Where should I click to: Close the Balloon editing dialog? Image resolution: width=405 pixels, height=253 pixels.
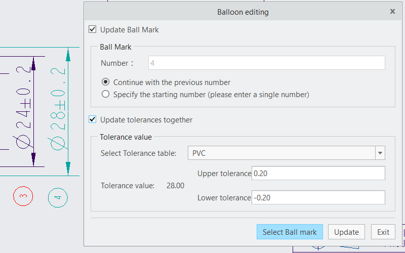coord(392,11)
